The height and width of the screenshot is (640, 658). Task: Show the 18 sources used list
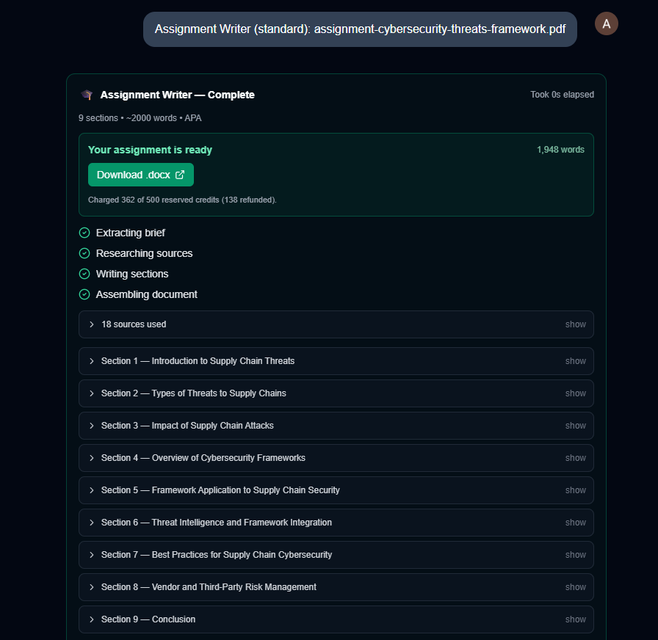(575, 324)
